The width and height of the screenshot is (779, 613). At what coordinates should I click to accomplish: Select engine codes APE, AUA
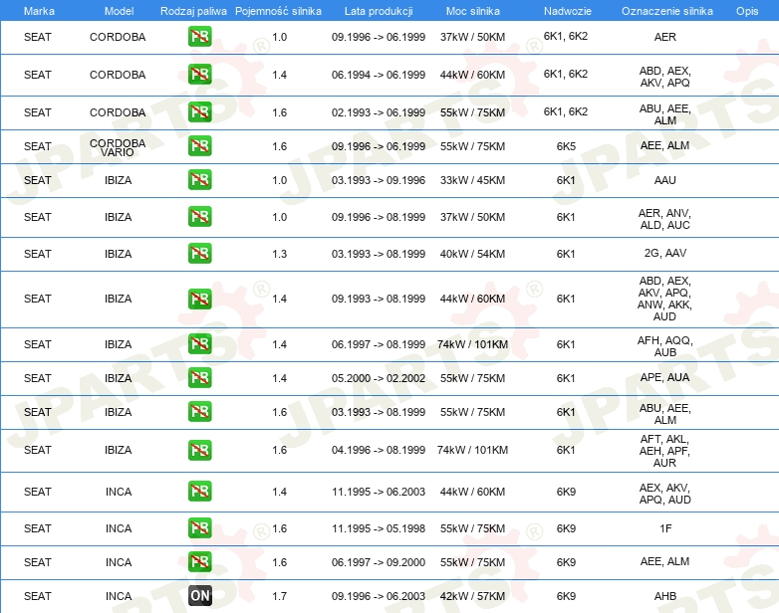coord(664,377)
